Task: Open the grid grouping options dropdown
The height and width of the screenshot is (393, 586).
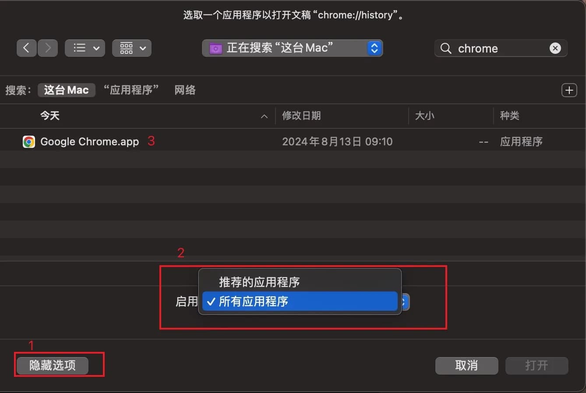Action: (132, 48)
